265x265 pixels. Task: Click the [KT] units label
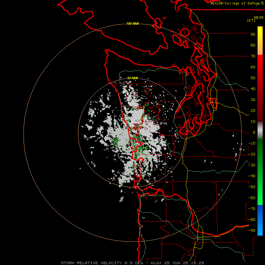tap(251, 20)
